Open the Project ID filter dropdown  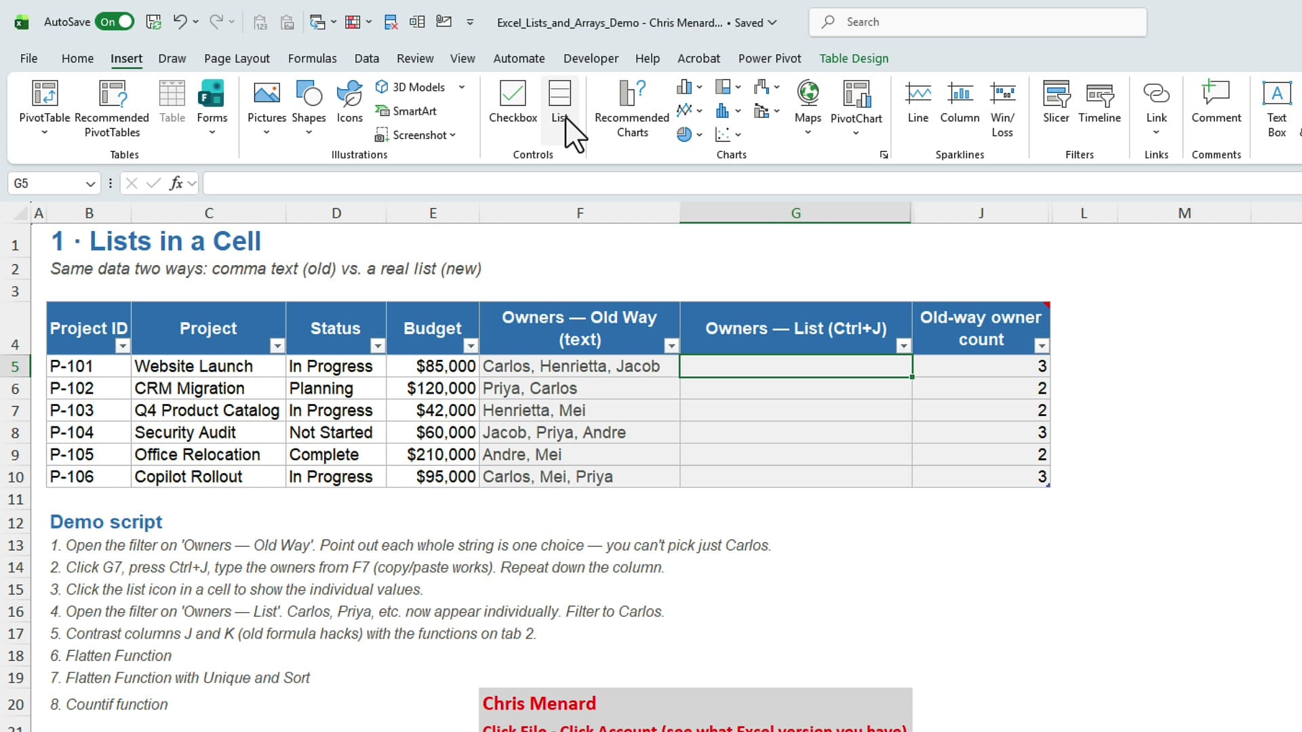coord(122,346)
